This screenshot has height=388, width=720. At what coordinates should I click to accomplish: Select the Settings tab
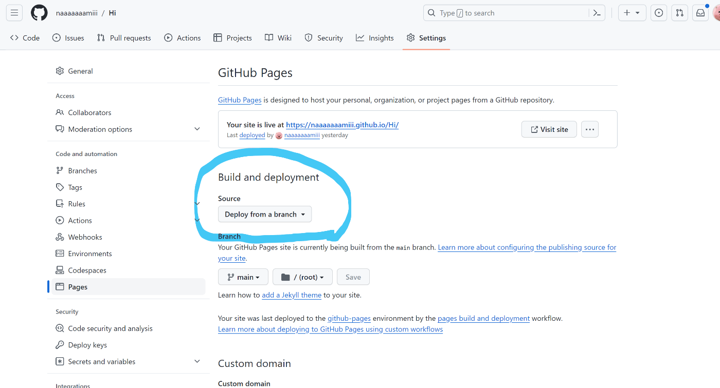tap(426, 38)
